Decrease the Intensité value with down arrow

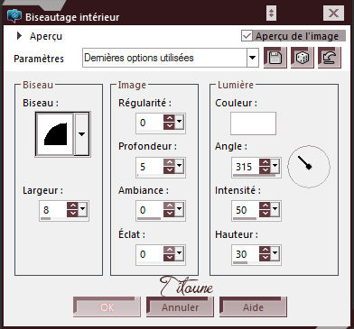(x=265, y=213)
